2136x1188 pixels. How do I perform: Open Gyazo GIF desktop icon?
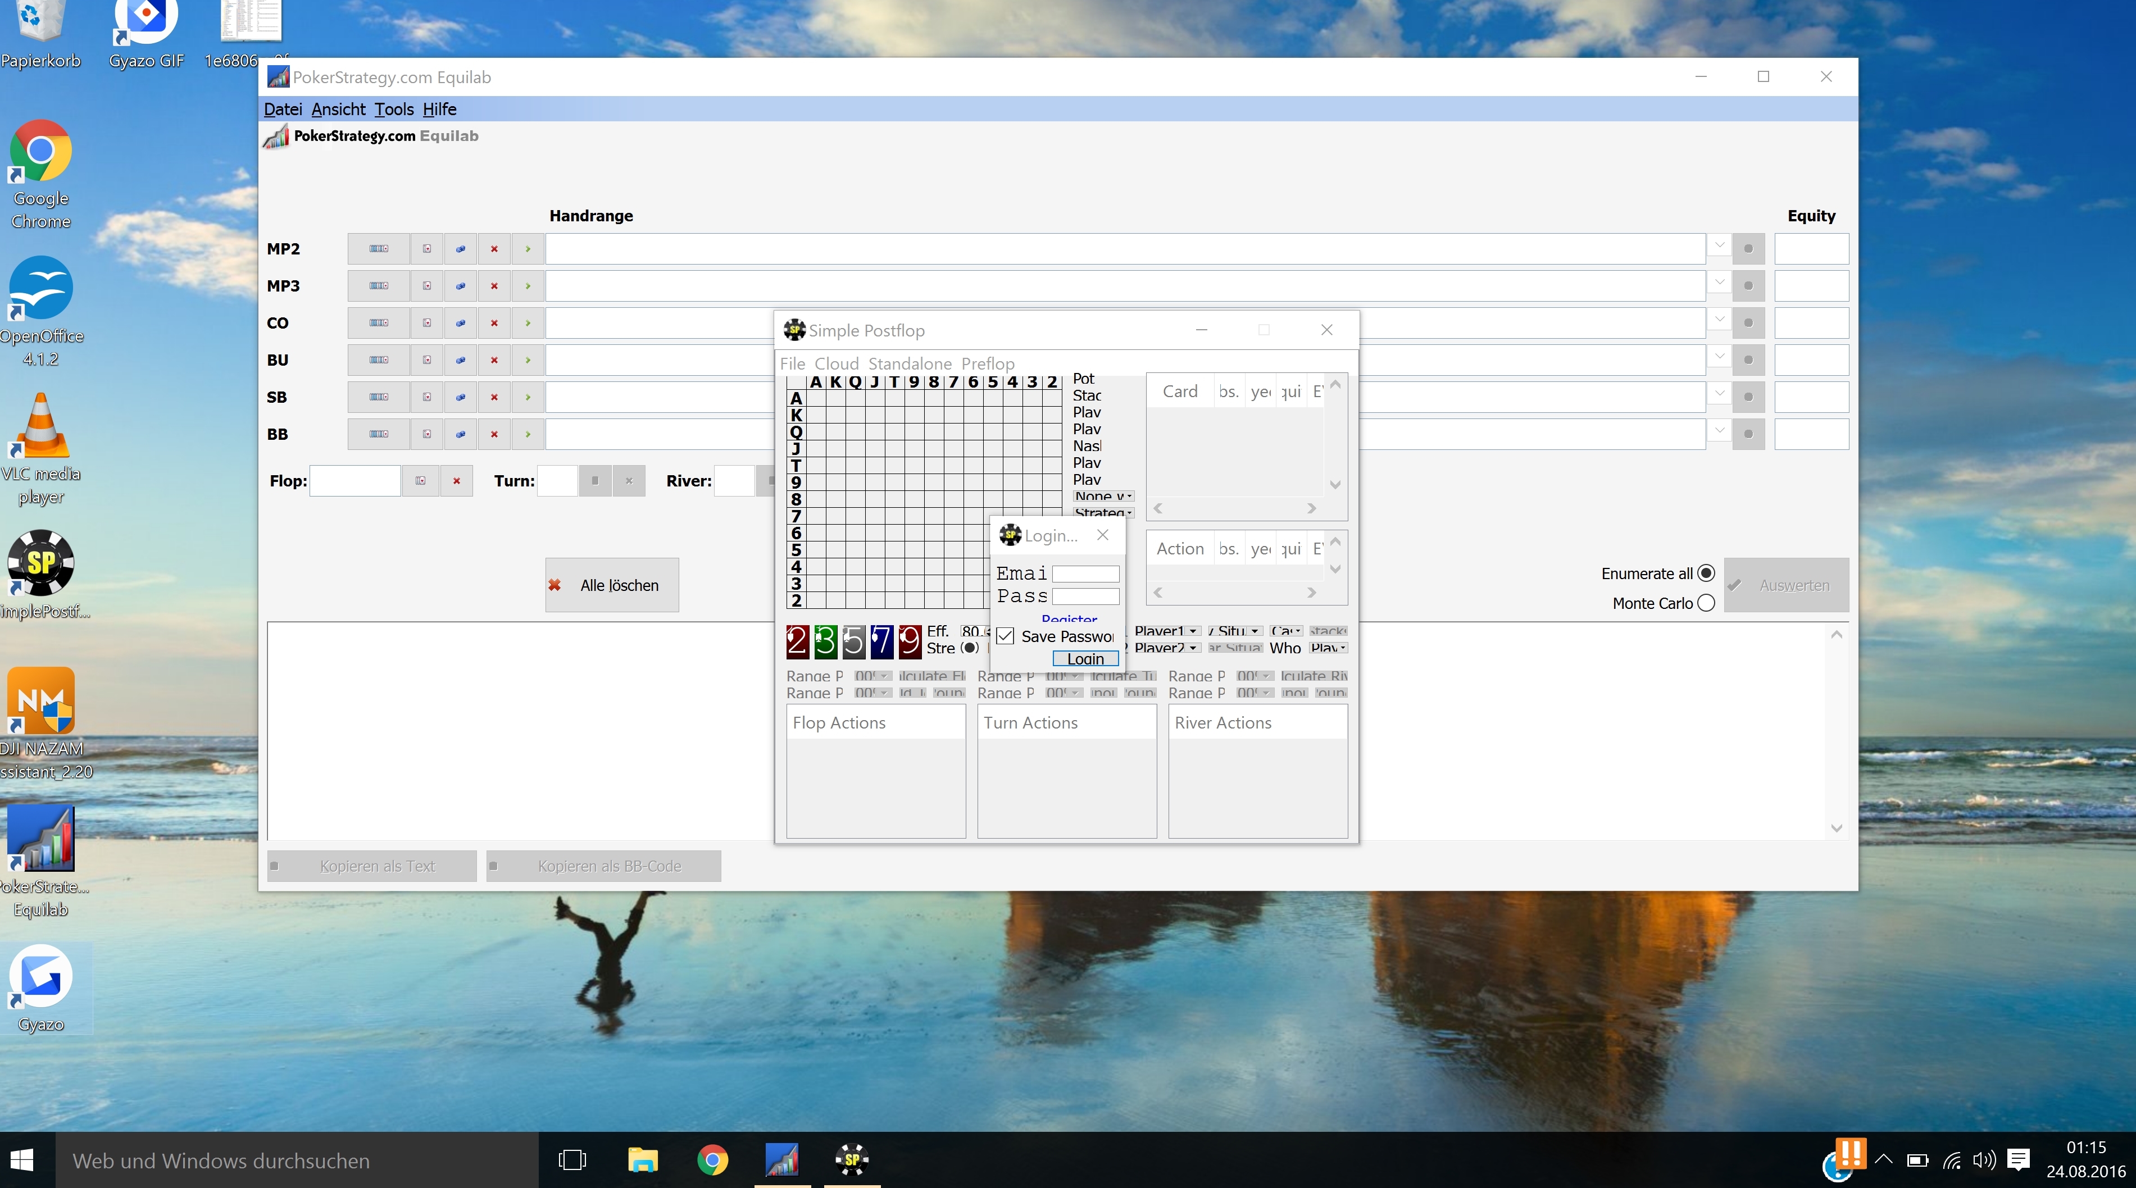click(x=147, y=35)
